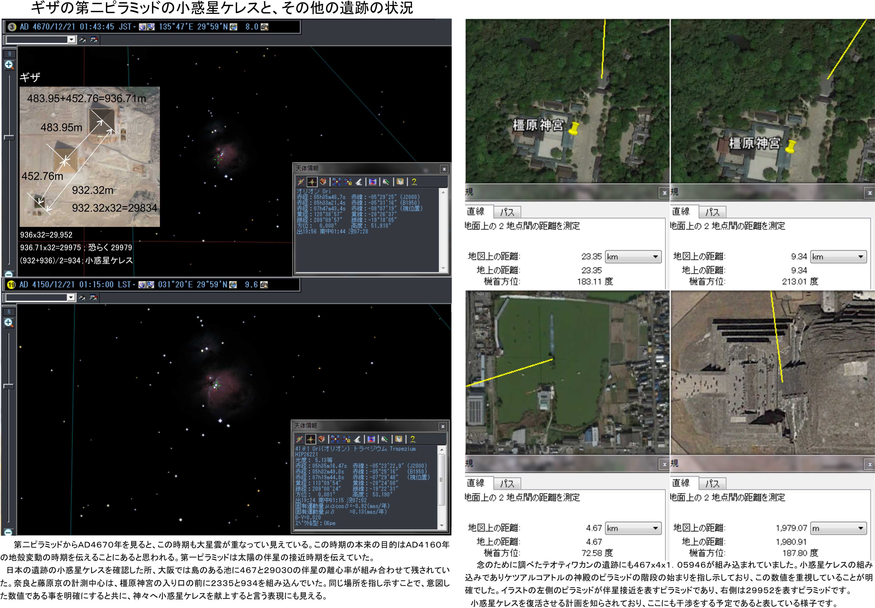Click the scrollbar down arrow in lower 天体情報 panel
Viewport: 875px width, 608px height.
pos(442,525)
